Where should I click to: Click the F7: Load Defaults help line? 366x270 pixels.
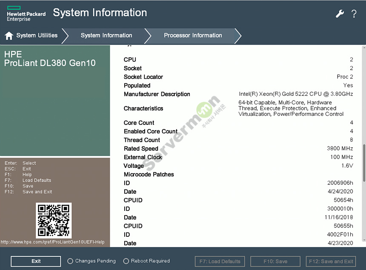click(28, 180)
